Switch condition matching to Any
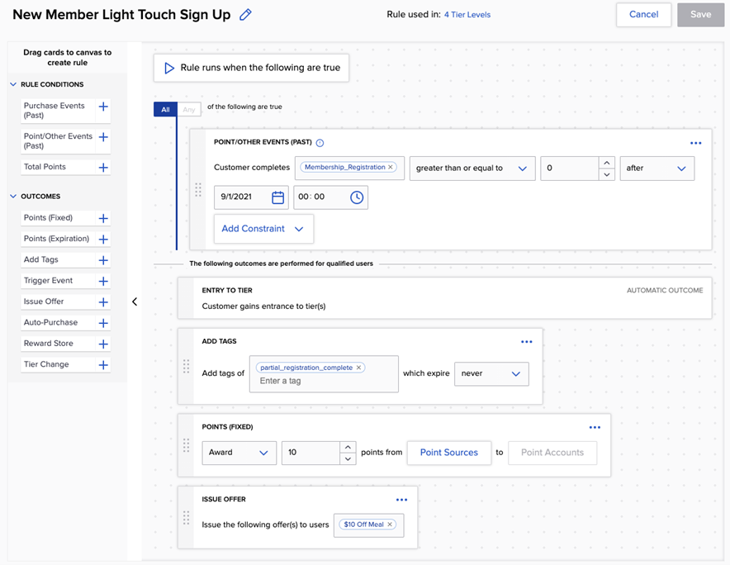This screenshot has height=565, width=730. [x=189, y=110]
